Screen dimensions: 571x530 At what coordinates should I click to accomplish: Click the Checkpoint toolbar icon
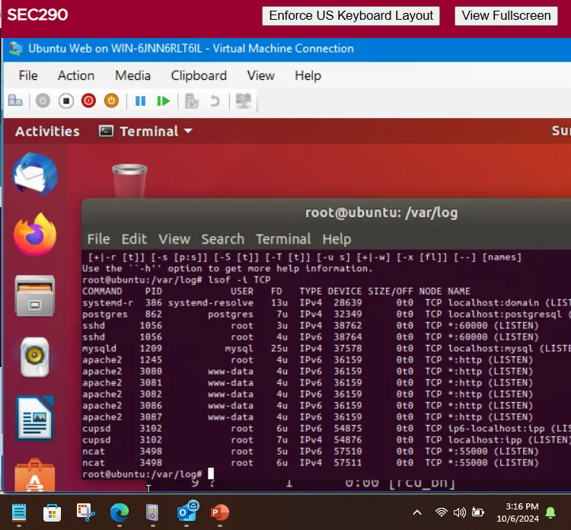[x=192, y=101]
